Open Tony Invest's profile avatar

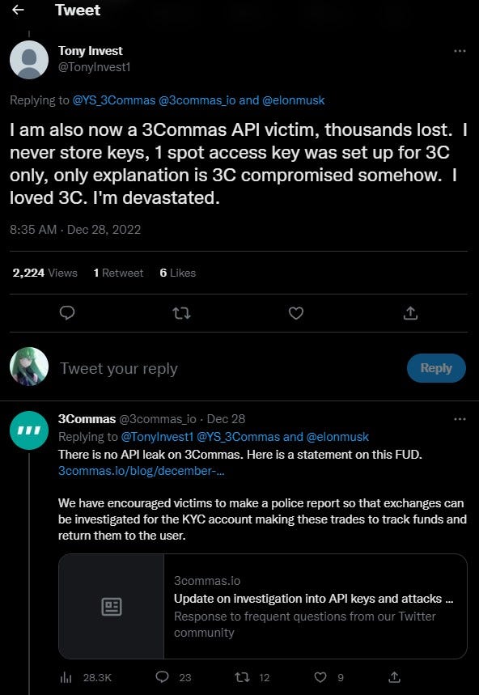coord(29,61)
